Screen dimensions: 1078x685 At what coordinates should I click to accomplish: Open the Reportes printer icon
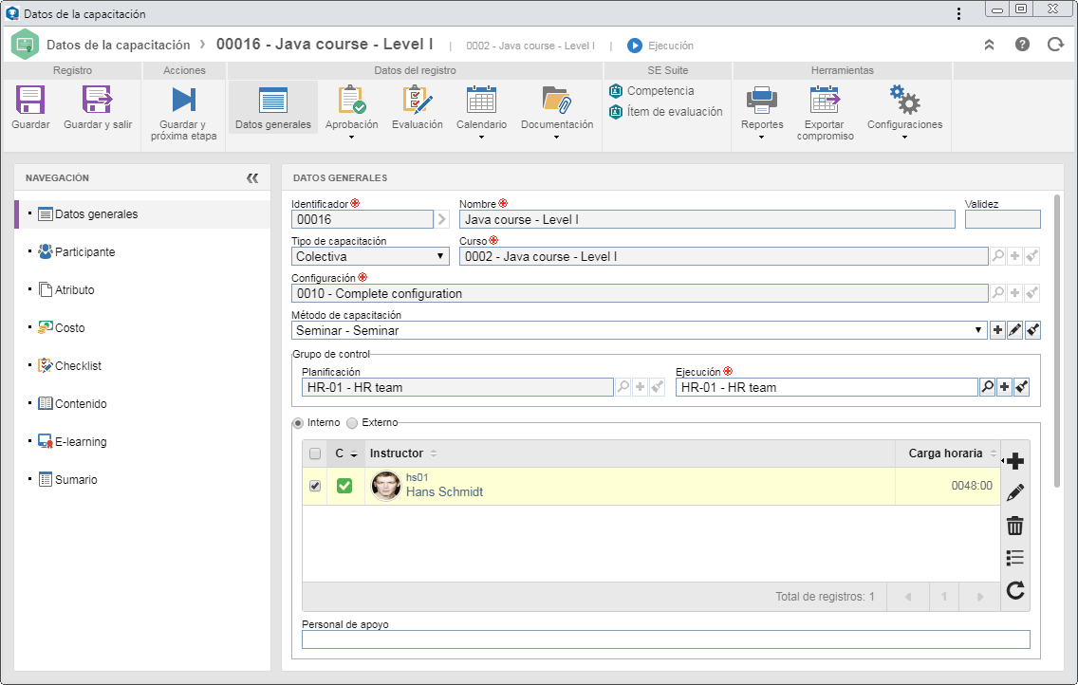click(x=762, y=101)
